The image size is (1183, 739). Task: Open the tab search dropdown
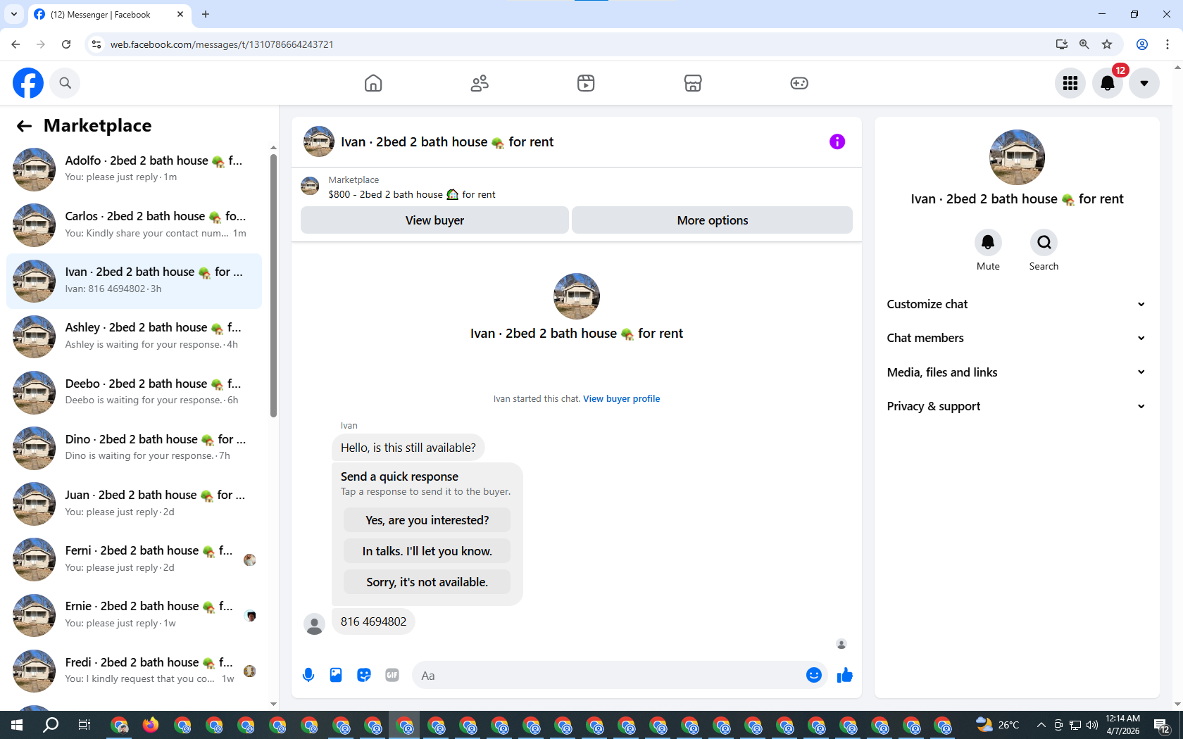point(13,14)
